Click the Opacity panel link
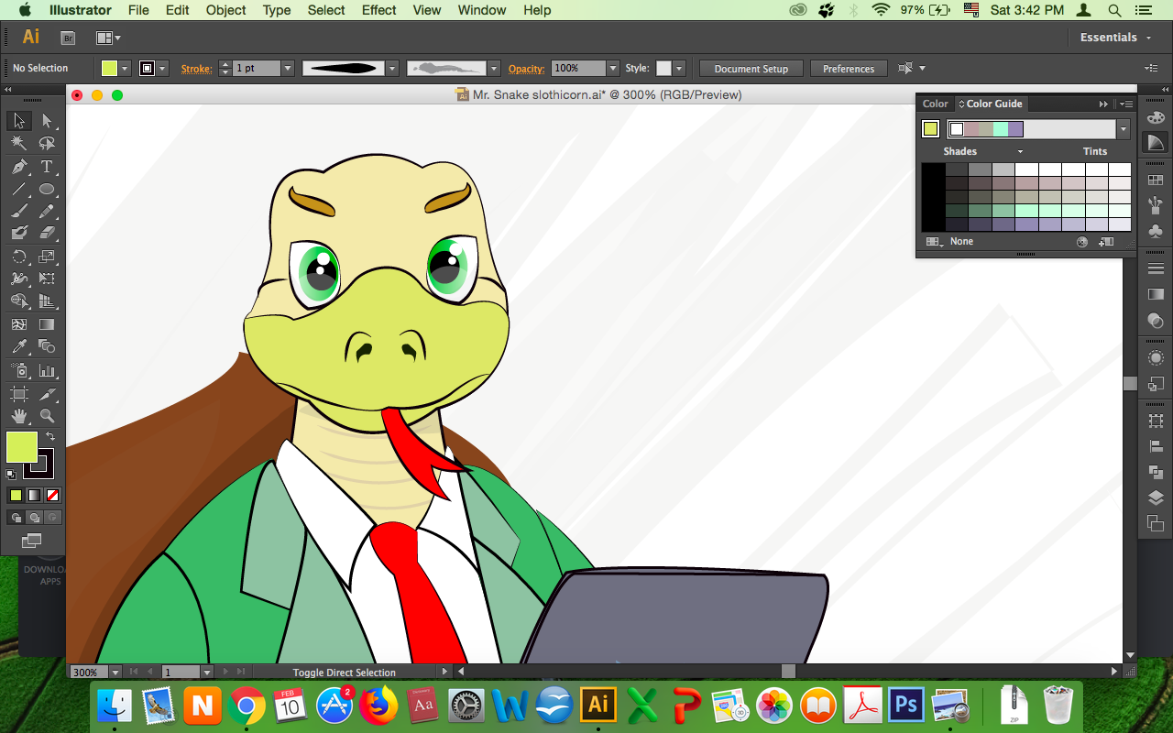This screenshot has width=1173, height=733. 527,69
